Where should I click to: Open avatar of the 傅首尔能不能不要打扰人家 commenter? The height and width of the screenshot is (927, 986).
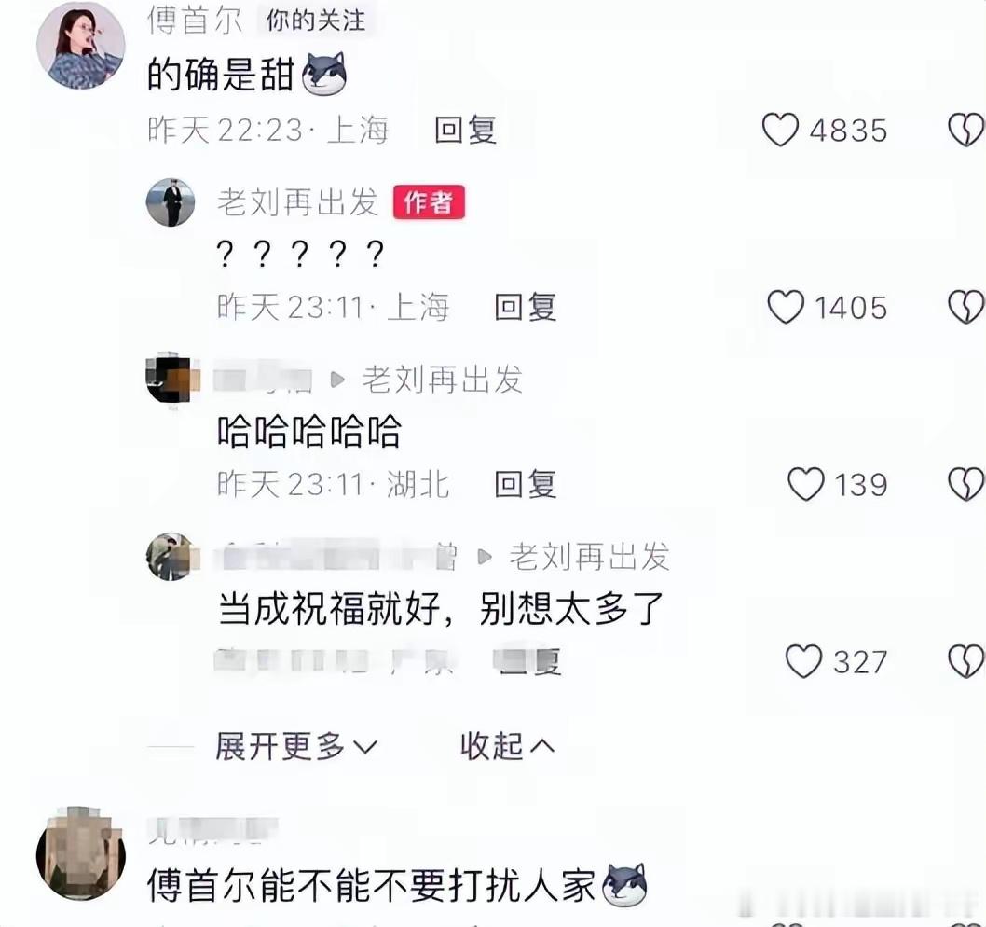[80, 854]
